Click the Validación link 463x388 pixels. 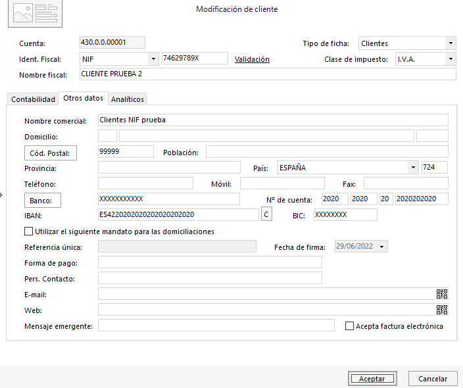tap(252, 59)
